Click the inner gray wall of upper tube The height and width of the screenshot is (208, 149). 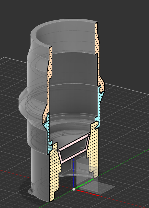tap(74, 69)
